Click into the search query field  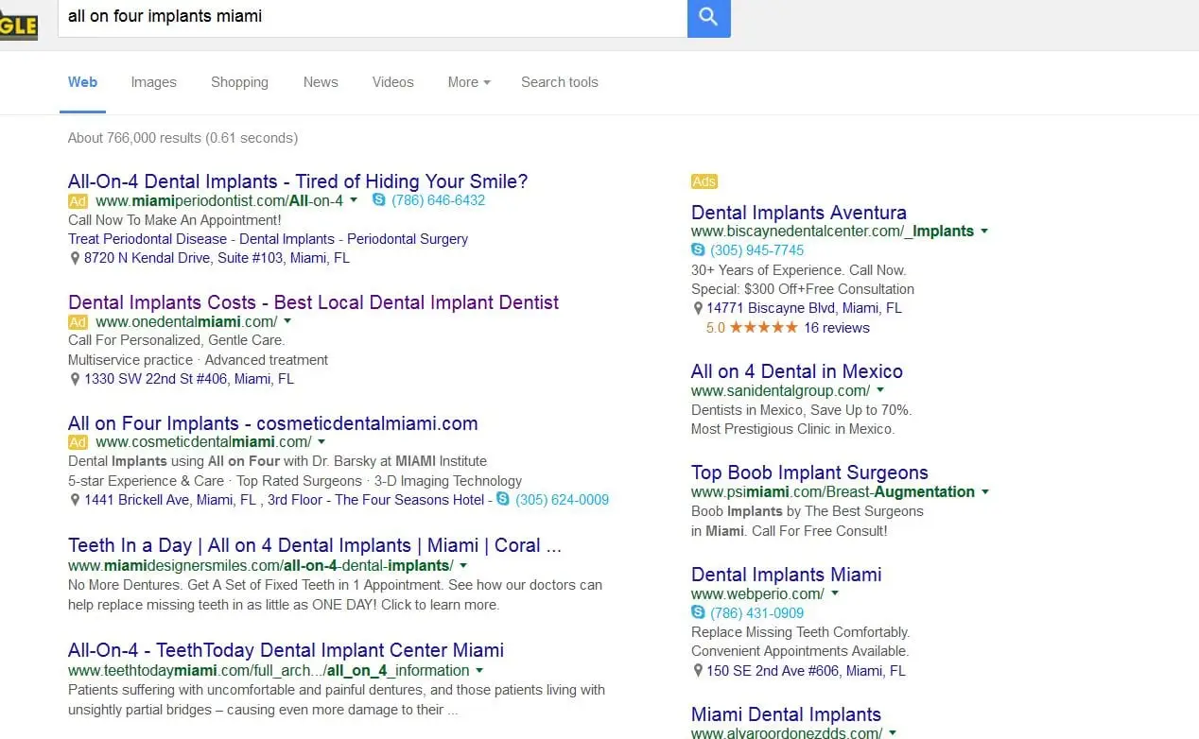[373, 17]
